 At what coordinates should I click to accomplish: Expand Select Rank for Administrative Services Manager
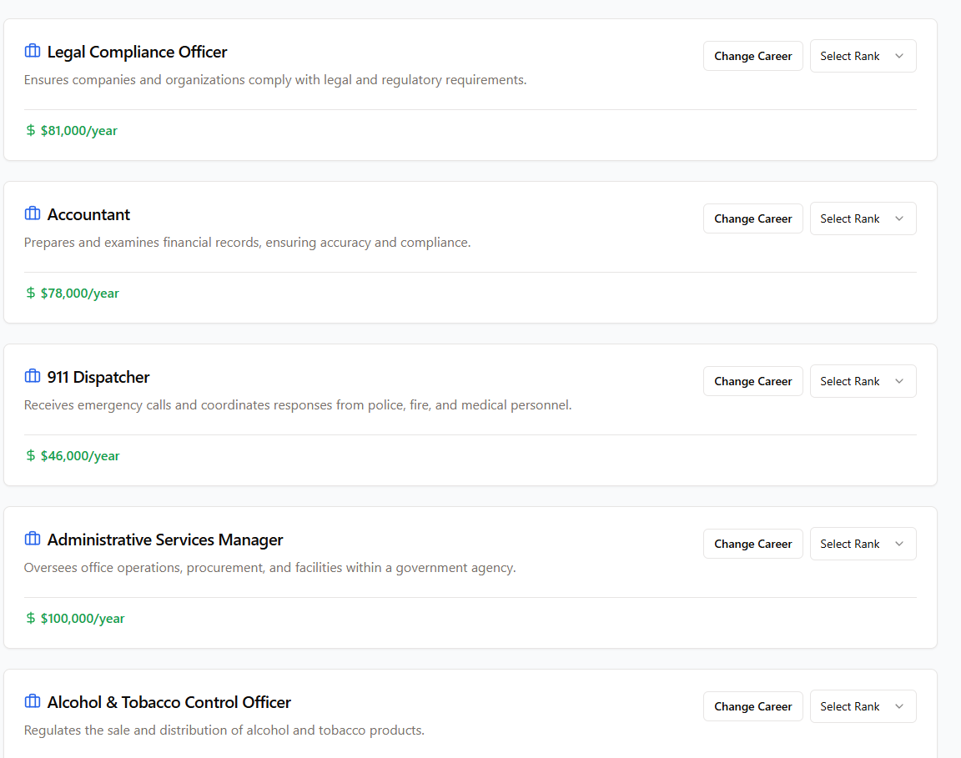[x=863, y=544]
